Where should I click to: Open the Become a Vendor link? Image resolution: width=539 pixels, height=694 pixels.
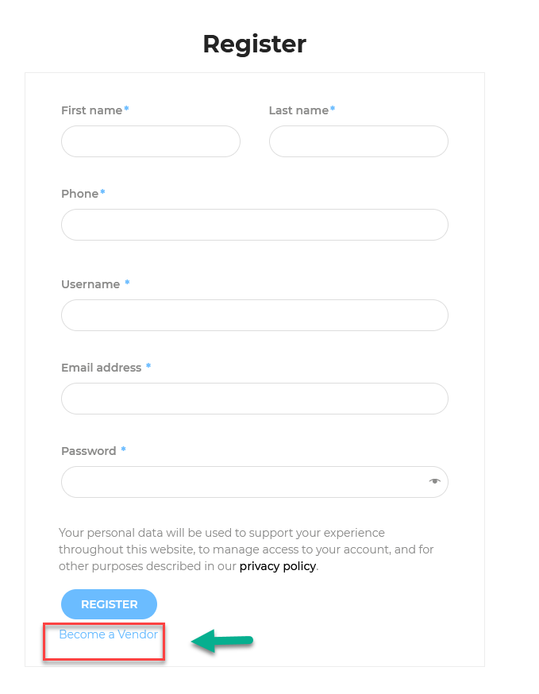(108, 634)
